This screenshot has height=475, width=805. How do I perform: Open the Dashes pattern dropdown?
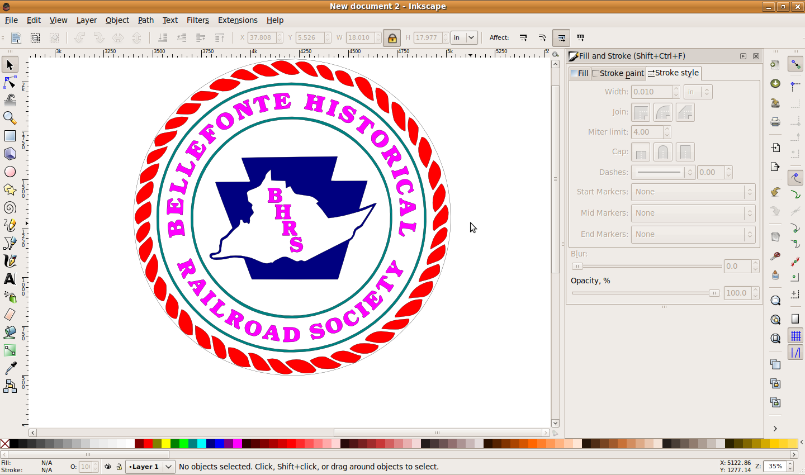(x=663, y=172)
